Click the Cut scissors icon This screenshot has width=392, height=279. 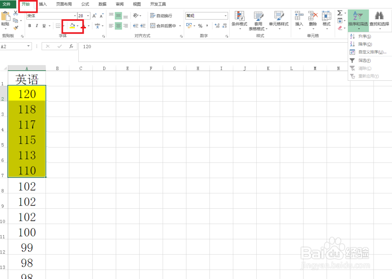16,13
